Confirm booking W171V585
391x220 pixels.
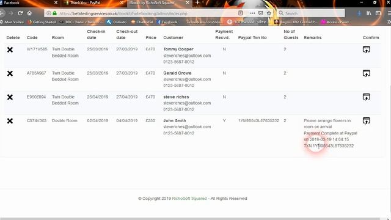click(366, 50)
